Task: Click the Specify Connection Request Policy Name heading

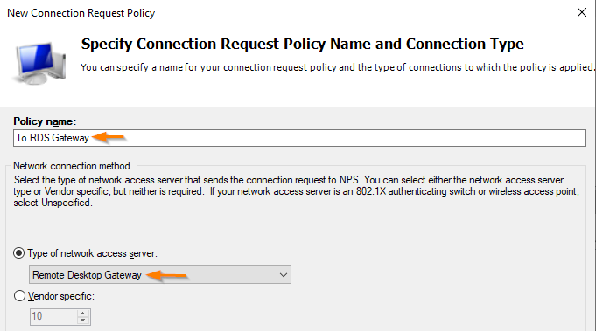Action: 303,44
